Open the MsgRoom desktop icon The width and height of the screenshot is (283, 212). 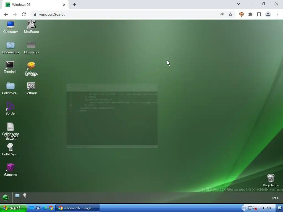(x=31, y=27)
